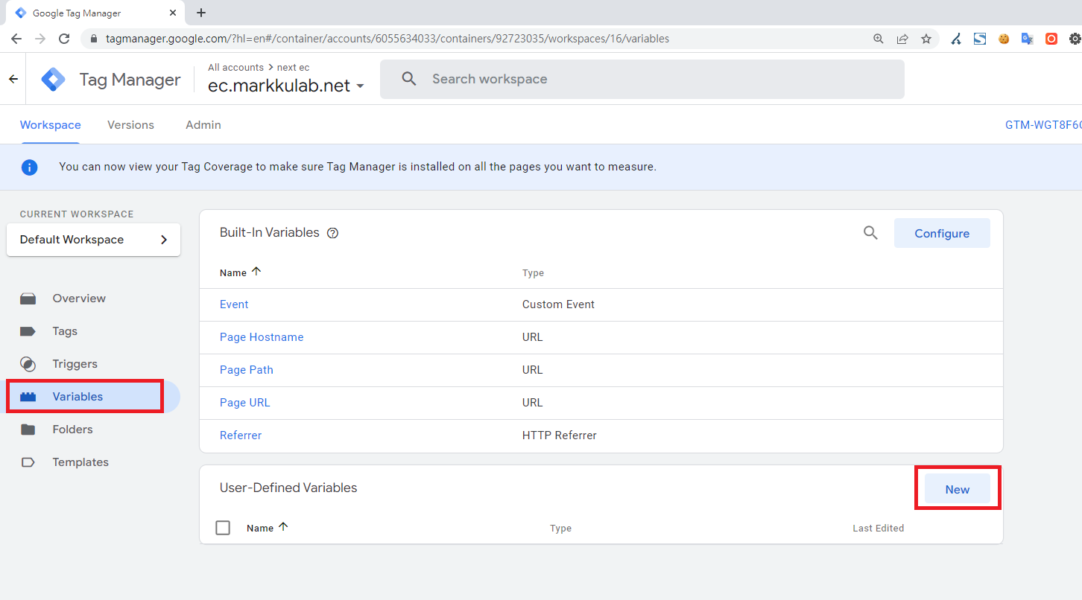Click the search icon in Built-In Variables
The width and height of the screenshot is (1082, 600).
pos(870,233)
